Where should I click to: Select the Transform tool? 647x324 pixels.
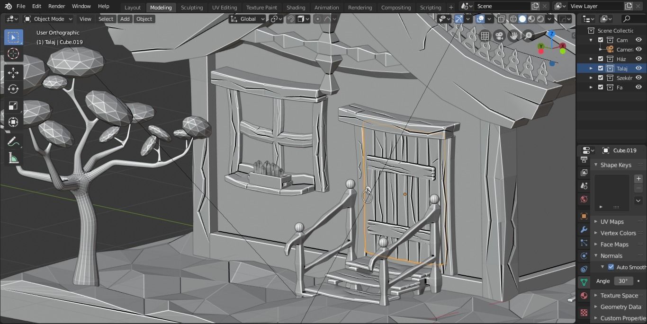(13, 122)
